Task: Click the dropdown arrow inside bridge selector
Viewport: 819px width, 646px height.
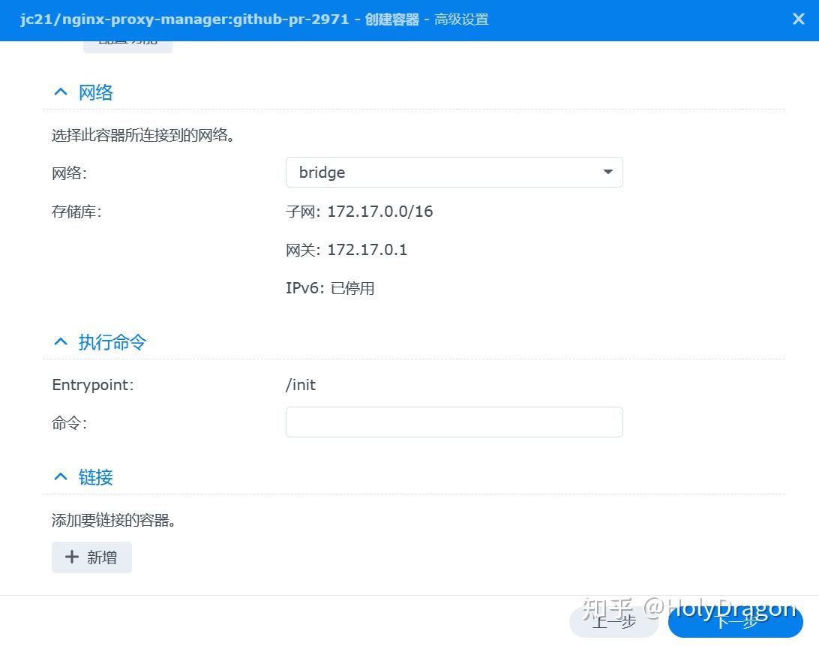Action: [x=607, y=172]
